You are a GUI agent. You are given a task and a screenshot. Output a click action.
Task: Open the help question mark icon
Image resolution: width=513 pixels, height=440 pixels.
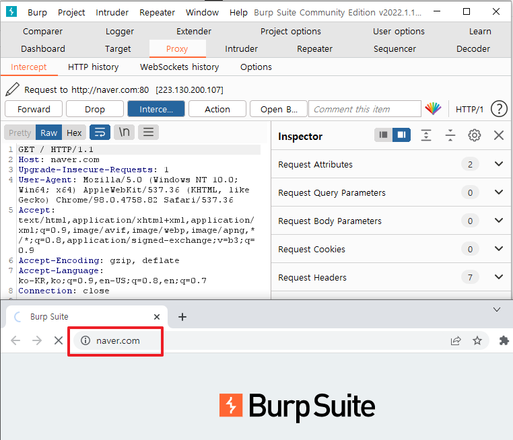[x=499, y=109]
